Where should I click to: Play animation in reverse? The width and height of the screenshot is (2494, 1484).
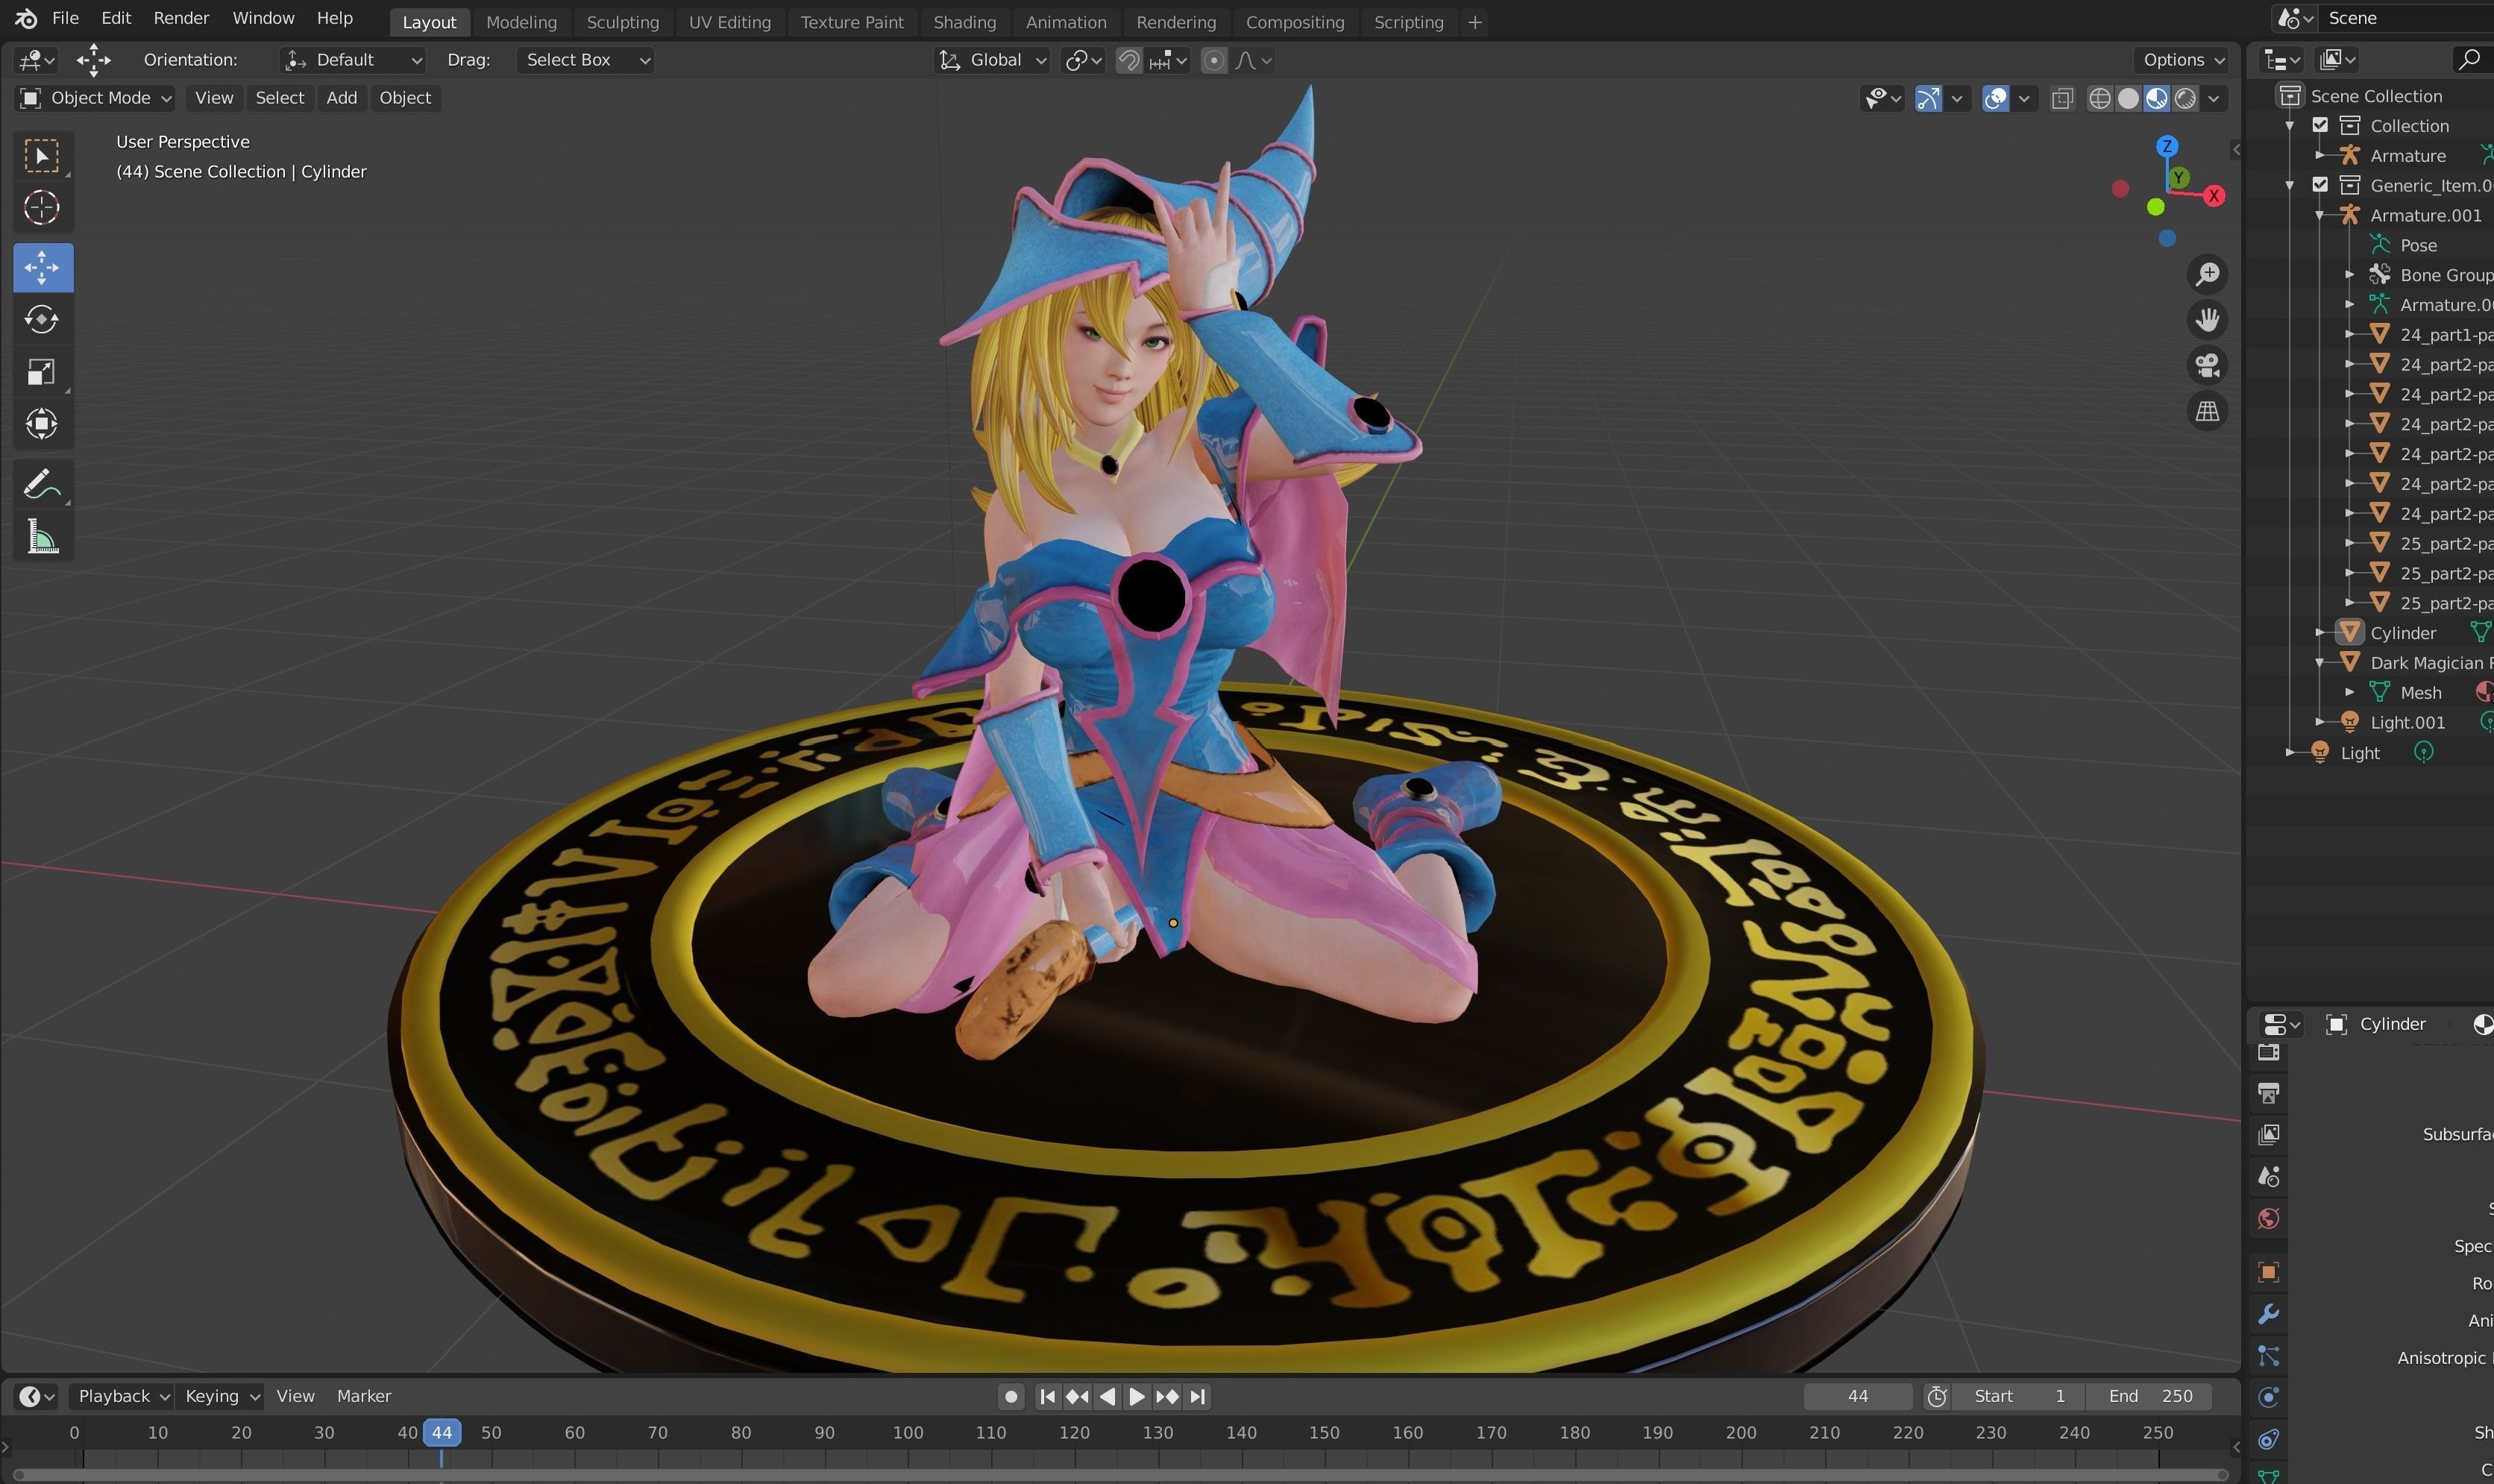tap(1107, 1396)
